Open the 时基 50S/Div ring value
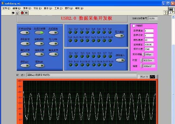The image size is (175, 124). tap(148, 60)
